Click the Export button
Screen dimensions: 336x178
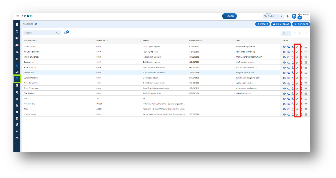(x=262, y=24)
